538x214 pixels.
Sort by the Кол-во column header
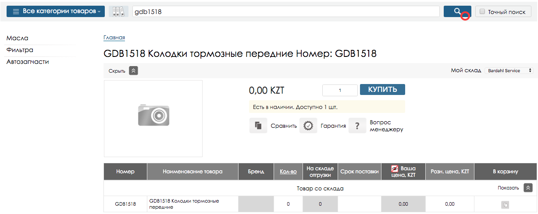288,172
